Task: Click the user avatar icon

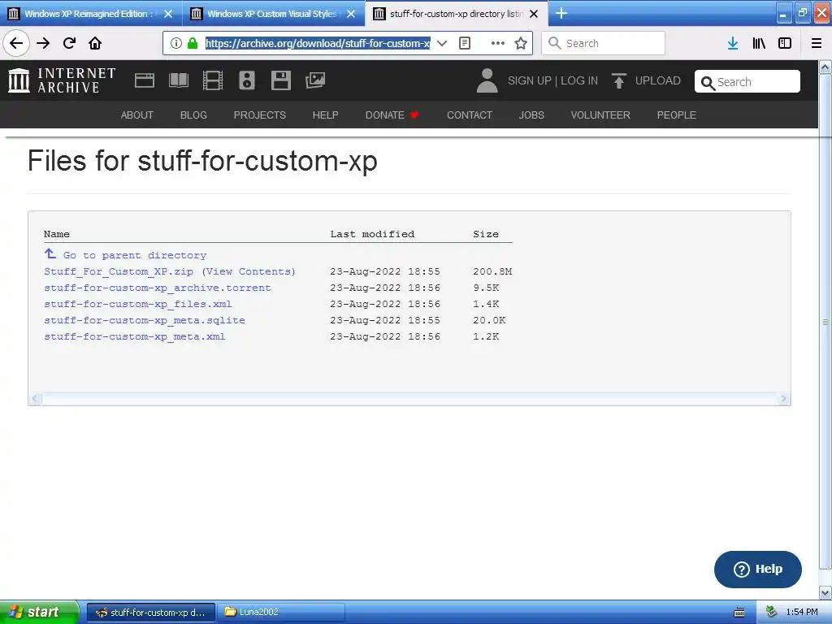Action: point(487,80)
